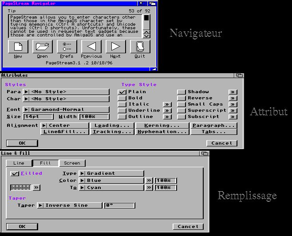Enable the Reverse checkbox
The image size is (292, 236).
click(x=182, y=98)
